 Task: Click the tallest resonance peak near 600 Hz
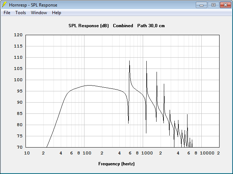point(130,61)
